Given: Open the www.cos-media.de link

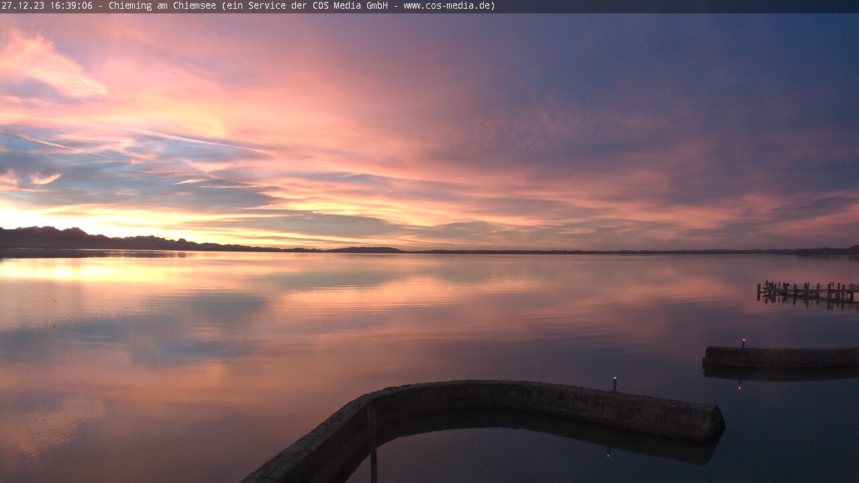Looking at the screenshot, I should click(448, 6).
